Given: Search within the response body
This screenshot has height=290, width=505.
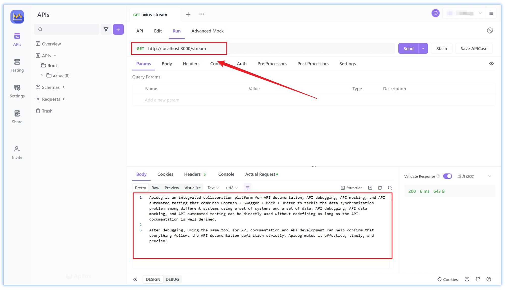Looking at the screenshot, I should tap(390, 188).
